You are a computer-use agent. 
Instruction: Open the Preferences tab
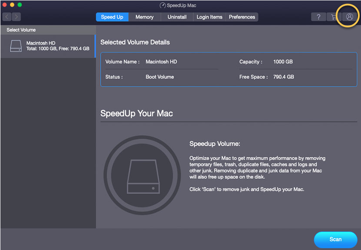click(242, 17)
